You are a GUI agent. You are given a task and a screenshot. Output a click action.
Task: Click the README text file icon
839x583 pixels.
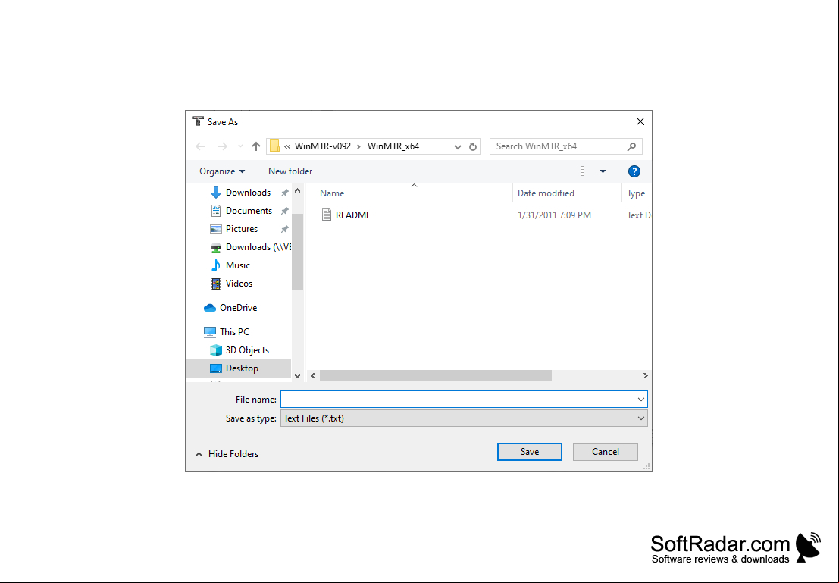pos(327,215)
